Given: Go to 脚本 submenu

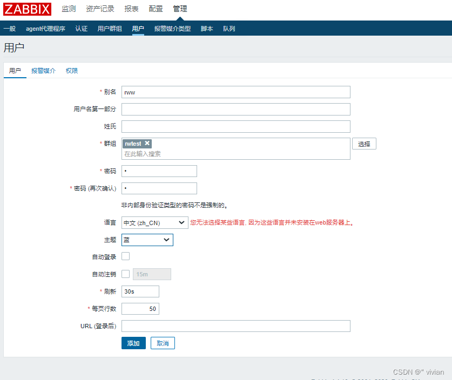Looking at the screenshot, I should [207, 29].
